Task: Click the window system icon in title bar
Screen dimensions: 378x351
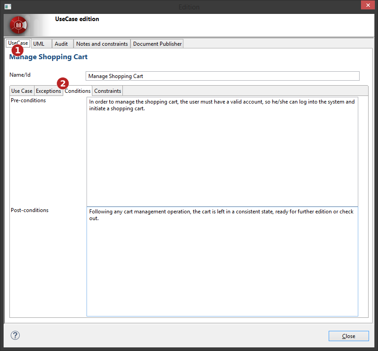Action: click(x=8, y=7)
